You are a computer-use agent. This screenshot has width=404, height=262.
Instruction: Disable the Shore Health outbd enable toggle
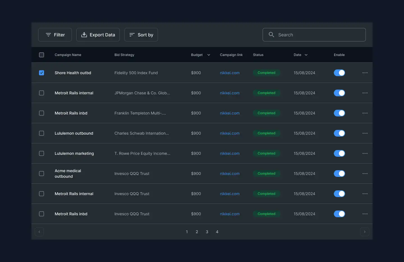pos(339,73)
